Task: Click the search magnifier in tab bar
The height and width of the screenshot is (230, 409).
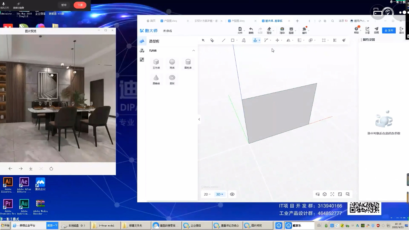Action: point(332,21)
